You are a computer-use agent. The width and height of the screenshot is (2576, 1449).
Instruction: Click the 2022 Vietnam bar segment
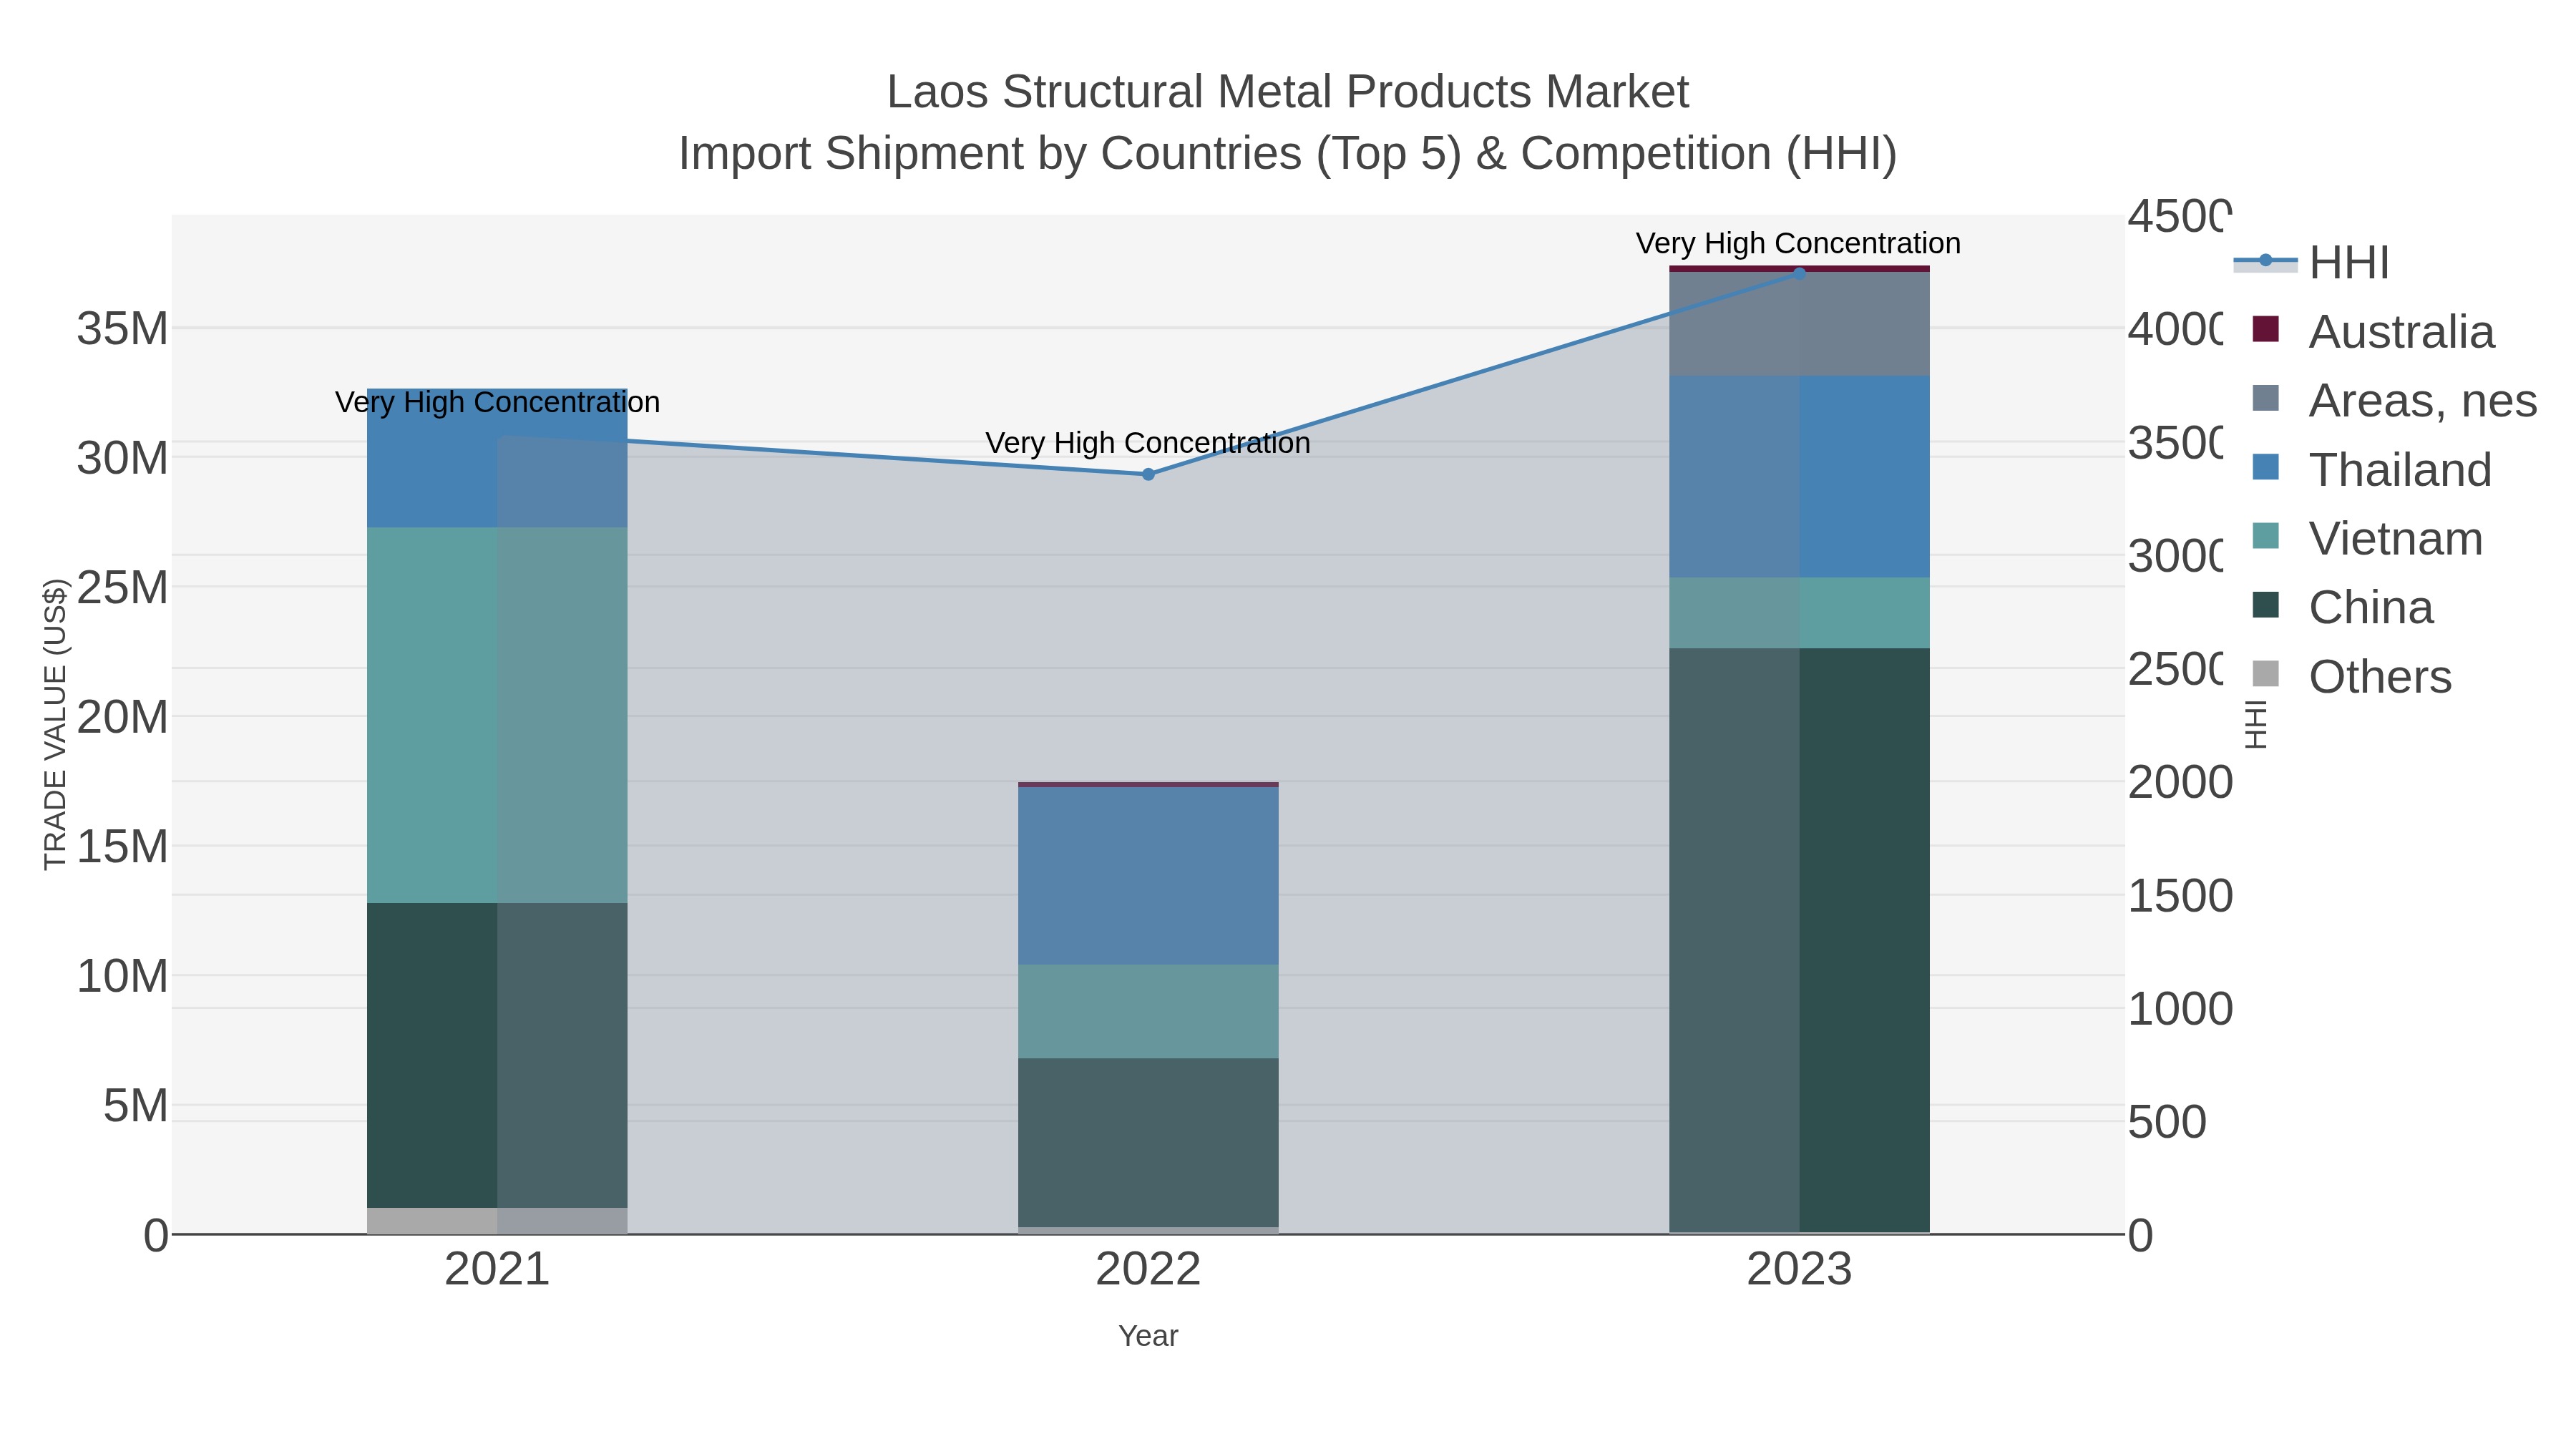1148,1012
